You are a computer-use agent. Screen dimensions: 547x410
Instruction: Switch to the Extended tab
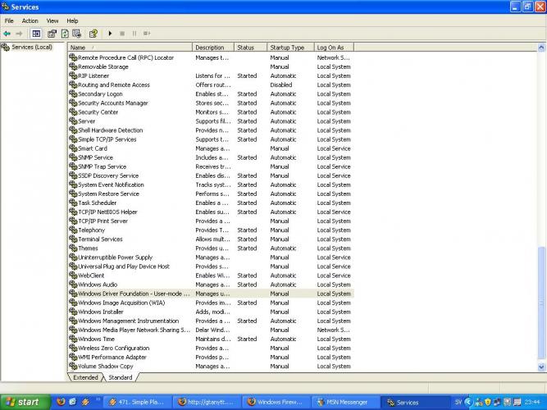coord(85,378)
